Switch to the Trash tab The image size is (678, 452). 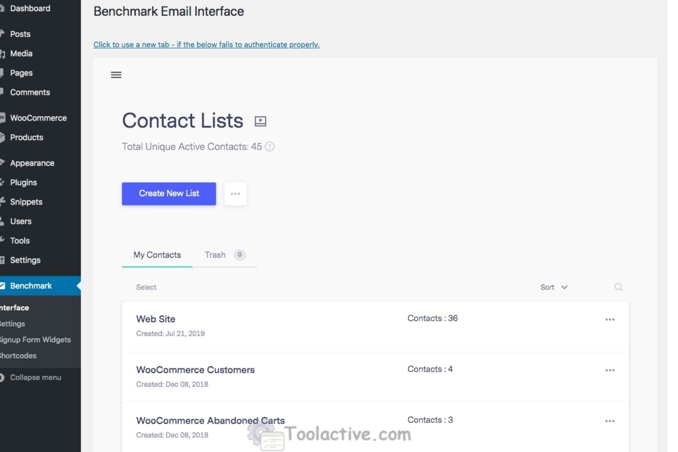215,255
